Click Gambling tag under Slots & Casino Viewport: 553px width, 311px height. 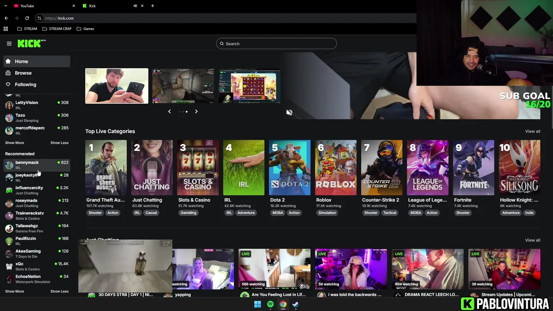(x=188, y=213)
